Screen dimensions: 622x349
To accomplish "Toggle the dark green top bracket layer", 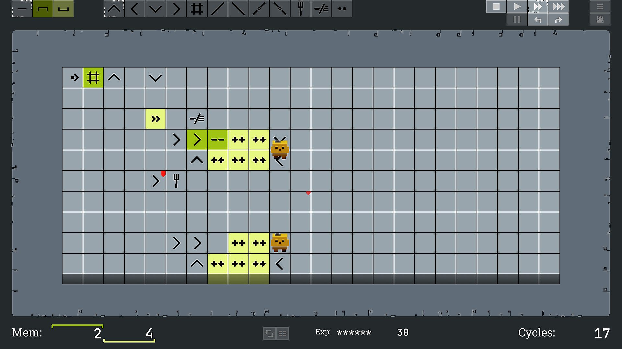I will pos(43,9).
